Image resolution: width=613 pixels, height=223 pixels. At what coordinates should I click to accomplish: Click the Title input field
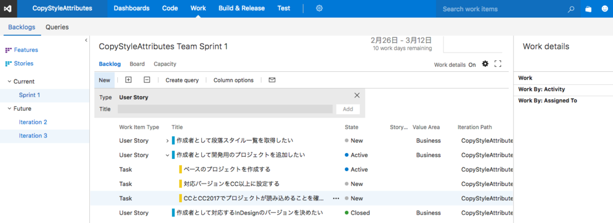(x=225, y=109)
